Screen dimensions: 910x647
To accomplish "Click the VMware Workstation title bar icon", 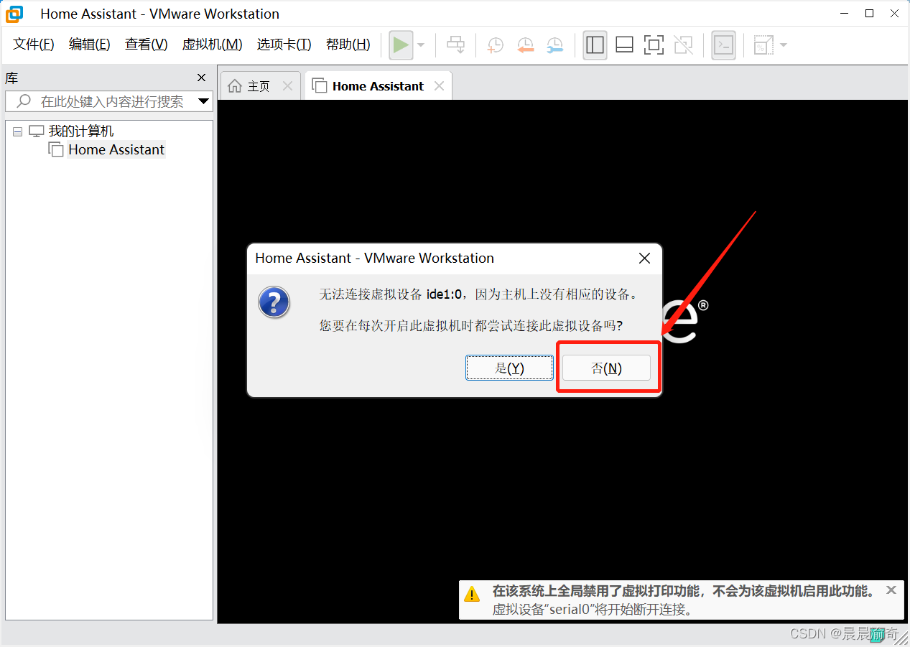I will [x=14, y=14].
